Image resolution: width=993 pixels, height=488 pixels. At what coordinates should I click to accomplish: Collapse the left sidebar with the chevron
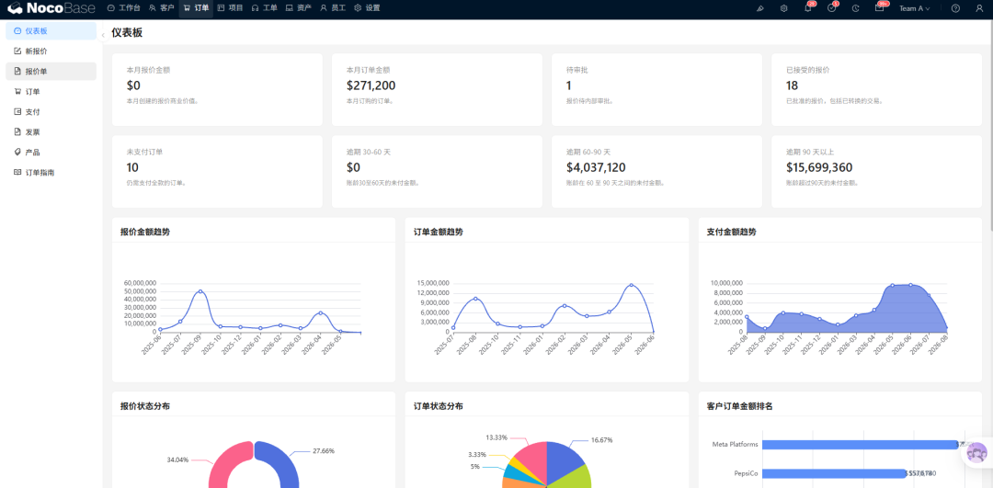pos(103,36)
